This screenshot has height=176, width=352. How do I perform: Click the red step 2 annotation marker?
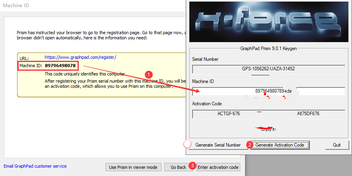[250, 145]
